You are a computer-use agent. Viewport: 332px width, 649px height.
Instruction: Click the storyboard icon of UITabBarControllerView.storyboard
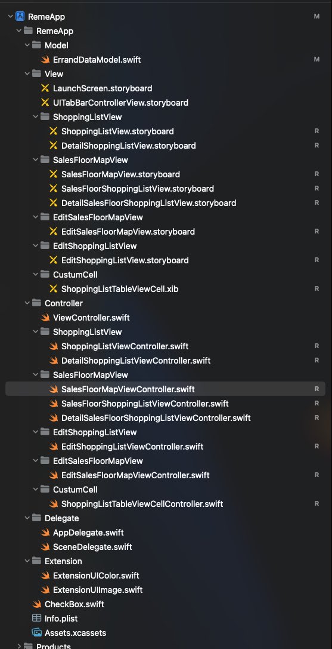point(45,102)
